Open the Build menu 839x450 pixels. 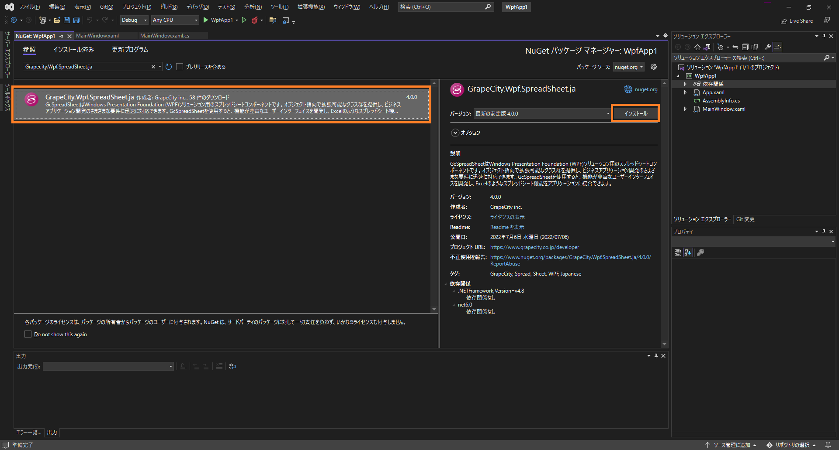[169, 7]
